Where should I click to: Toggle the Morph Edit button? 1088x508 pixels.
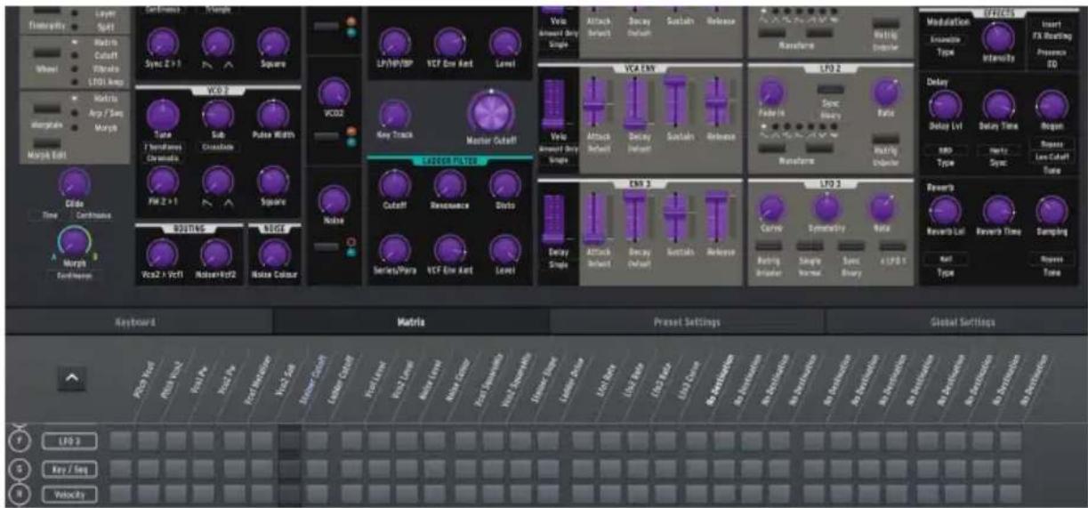tap(47, 142)
